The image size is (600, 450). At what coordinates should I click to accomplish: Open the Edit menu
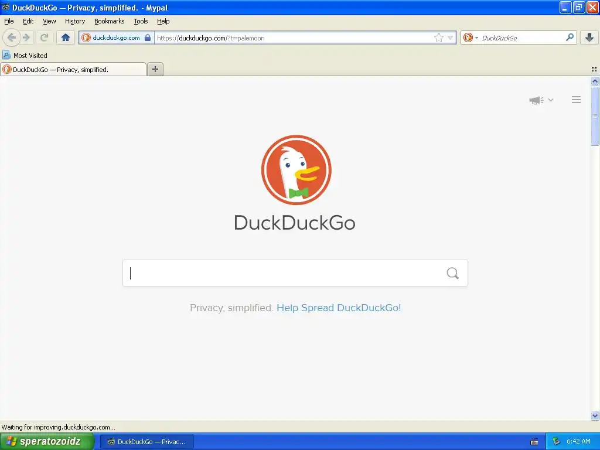pos(28,21)
